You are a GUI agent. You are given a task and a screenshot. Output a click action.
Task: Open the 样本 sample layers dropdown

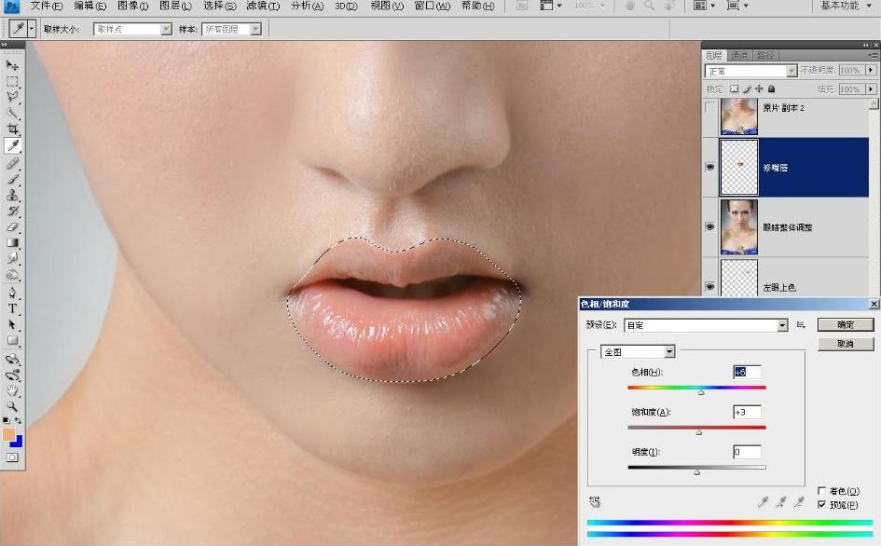point(231,29)
